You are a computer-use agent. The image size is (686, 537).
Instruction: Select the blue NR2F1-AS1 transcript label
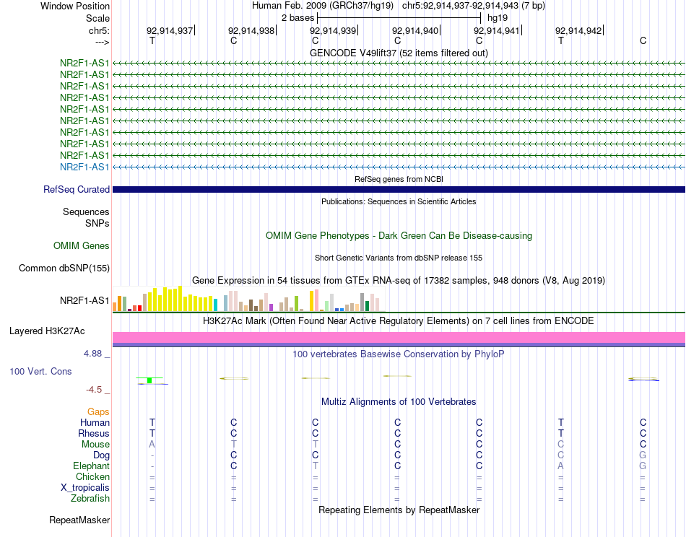[x=84, y=167]
